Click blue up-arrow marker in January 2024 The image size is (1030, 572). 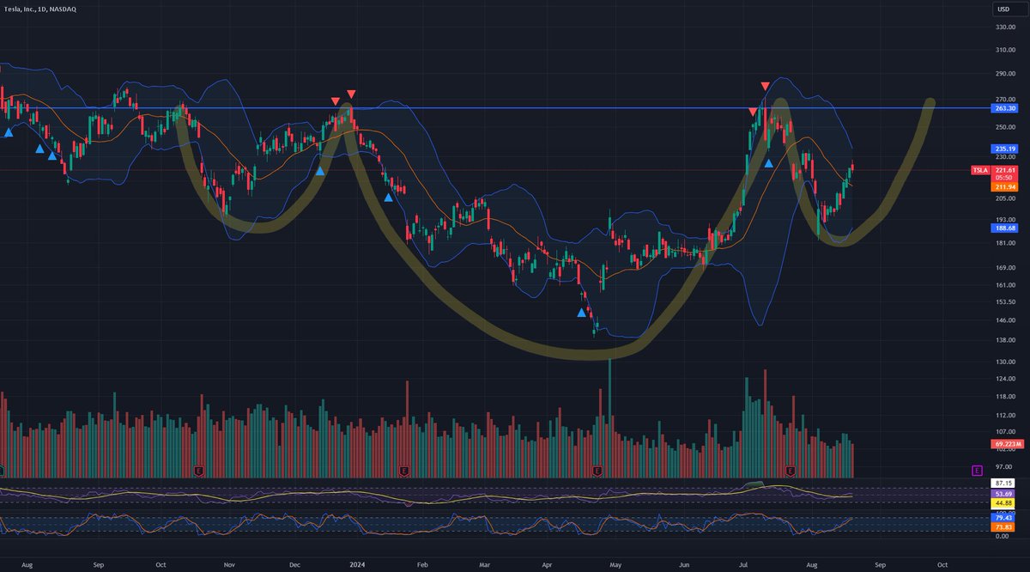point(388,198)
